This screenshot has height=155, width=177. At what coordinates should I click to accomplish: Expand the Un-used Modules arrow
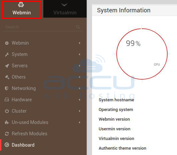[x=79, y=122]
